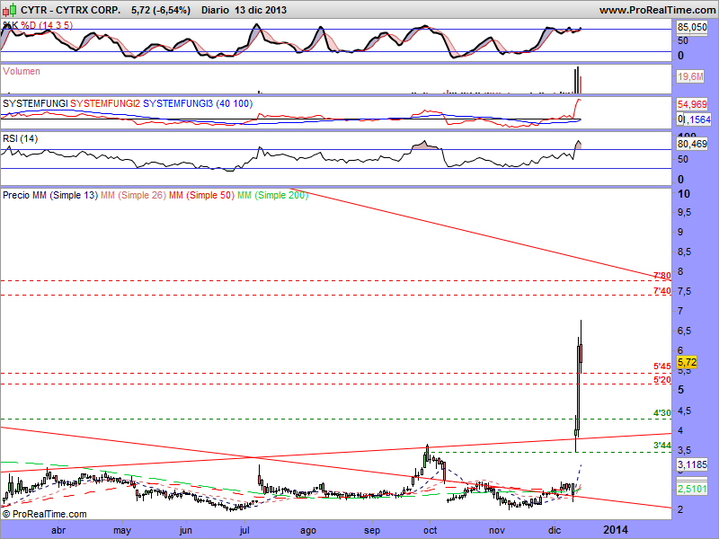Select the %K %D (14 3 5) indicator label
The image size is (719, 539).
click(x=38, y=26)
